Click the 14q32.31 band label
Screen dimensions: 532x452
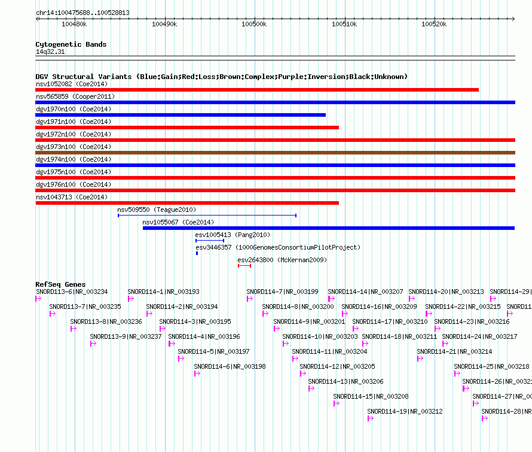(x=50, y=51)
